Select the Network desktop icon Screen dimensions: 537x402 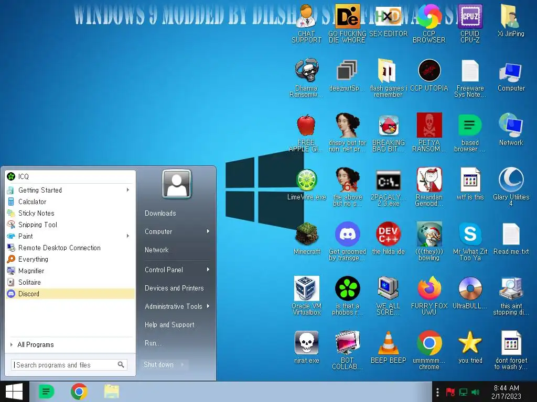[511, 130]
